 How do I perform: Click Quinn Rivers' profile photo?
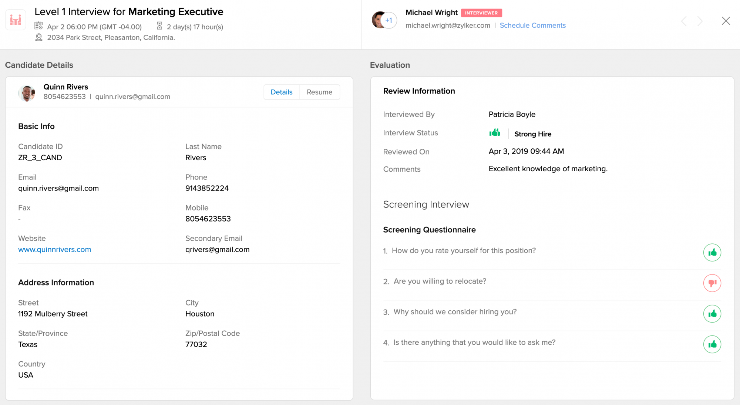click(x=27, y=92)
